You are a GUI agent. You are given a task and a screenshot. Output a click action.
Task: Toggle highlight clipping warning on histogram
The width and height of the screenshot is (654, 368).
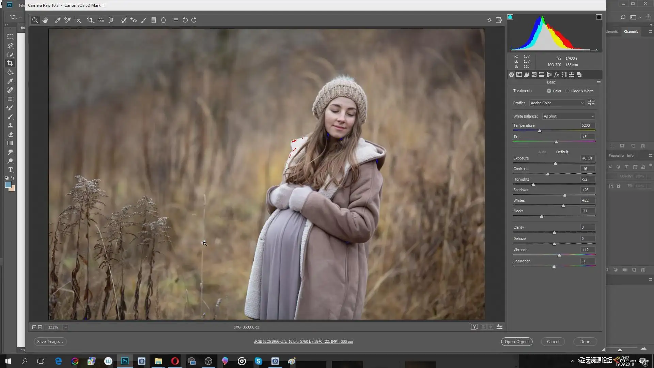(598, 17)
